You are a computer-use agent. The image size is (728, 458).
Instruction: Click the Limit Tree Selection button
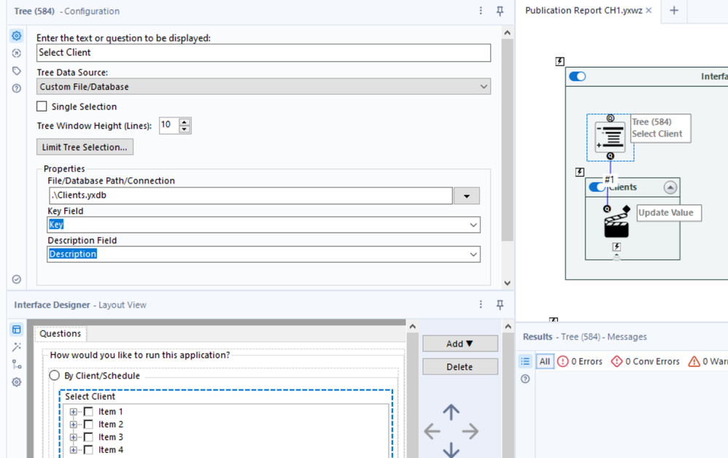click(85, 147)
